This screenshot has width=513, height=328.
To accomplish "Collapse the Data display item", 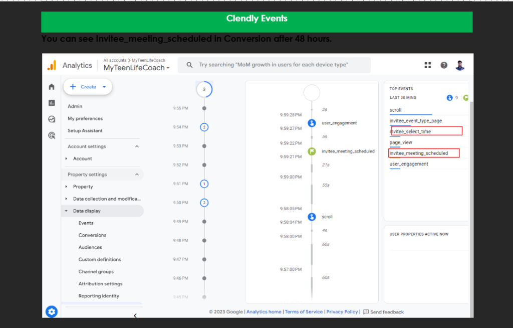I will (66, 211).
